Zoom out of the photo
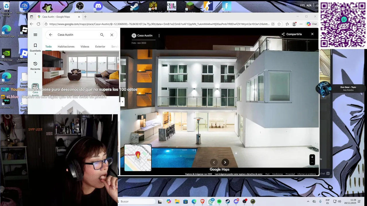 point(312,163)
